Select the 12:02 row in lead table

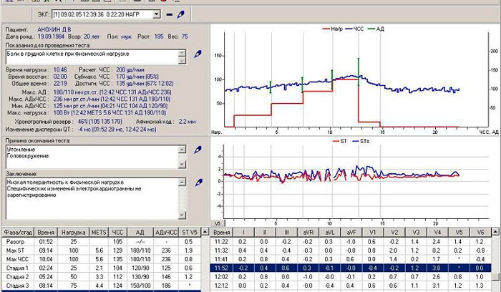223,276
